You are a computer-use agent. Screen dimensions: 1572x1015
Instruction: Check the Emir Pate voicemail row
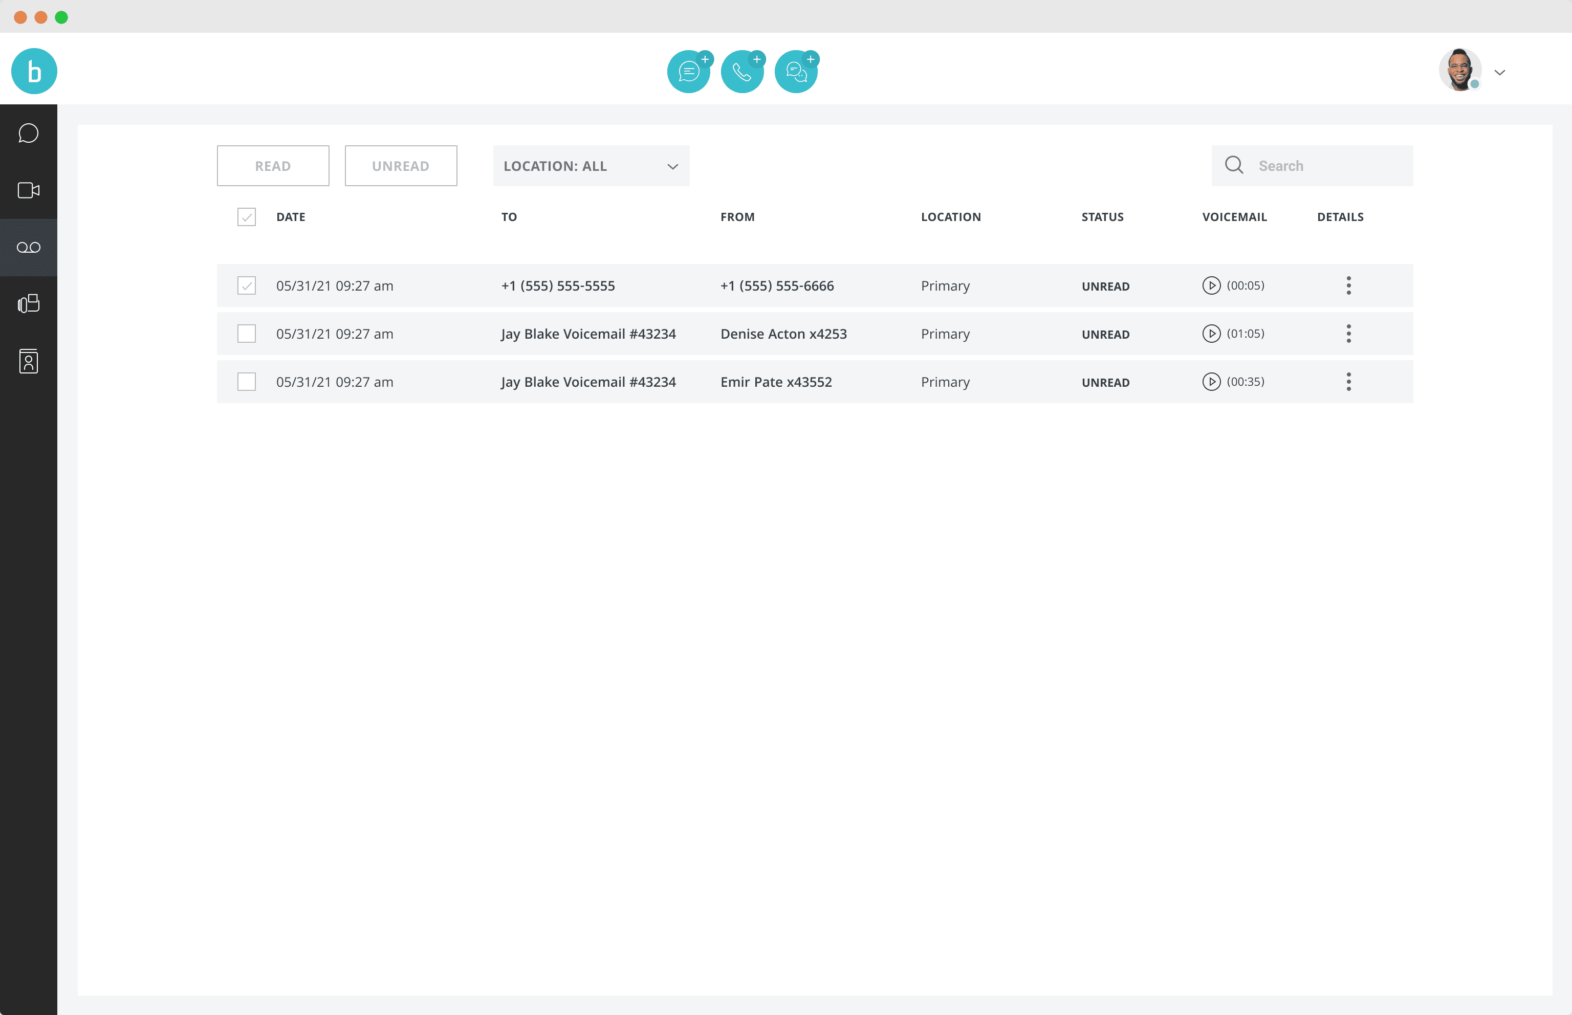247,382
